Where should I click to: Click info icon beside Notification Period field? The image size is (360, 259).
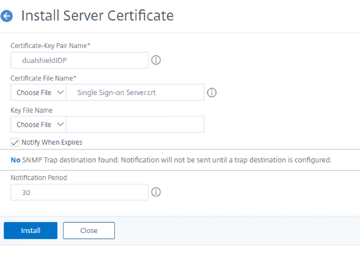[156, 192]
